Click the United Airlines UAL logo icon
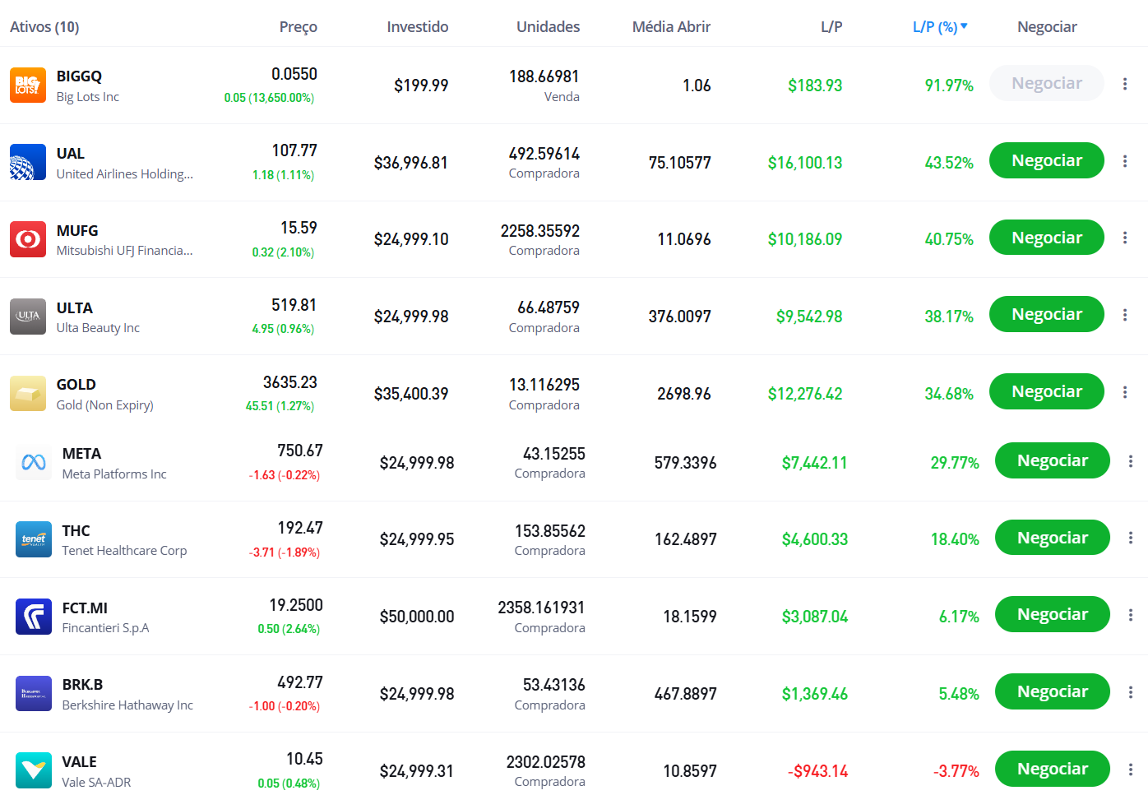 point(28,162)
